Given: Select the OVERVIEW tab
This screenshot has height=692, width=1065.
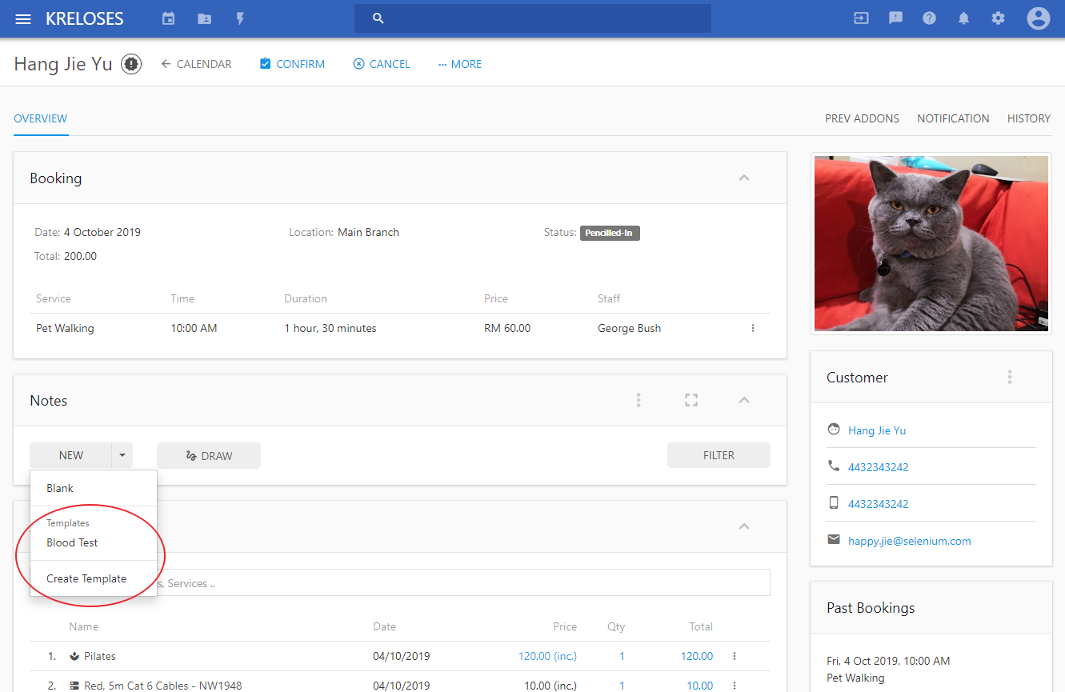Looking at the screenshot, I should (x=41, y=118).
